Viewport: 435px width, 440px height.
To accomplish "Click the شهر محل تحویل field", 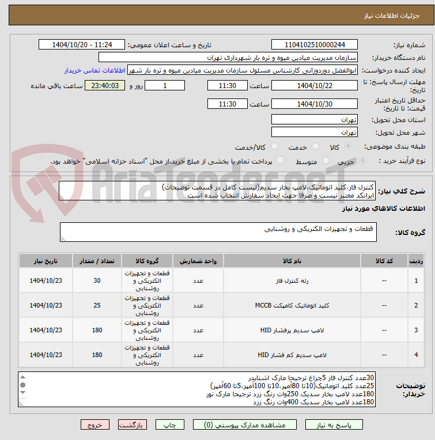I will (x=315, y=132).
